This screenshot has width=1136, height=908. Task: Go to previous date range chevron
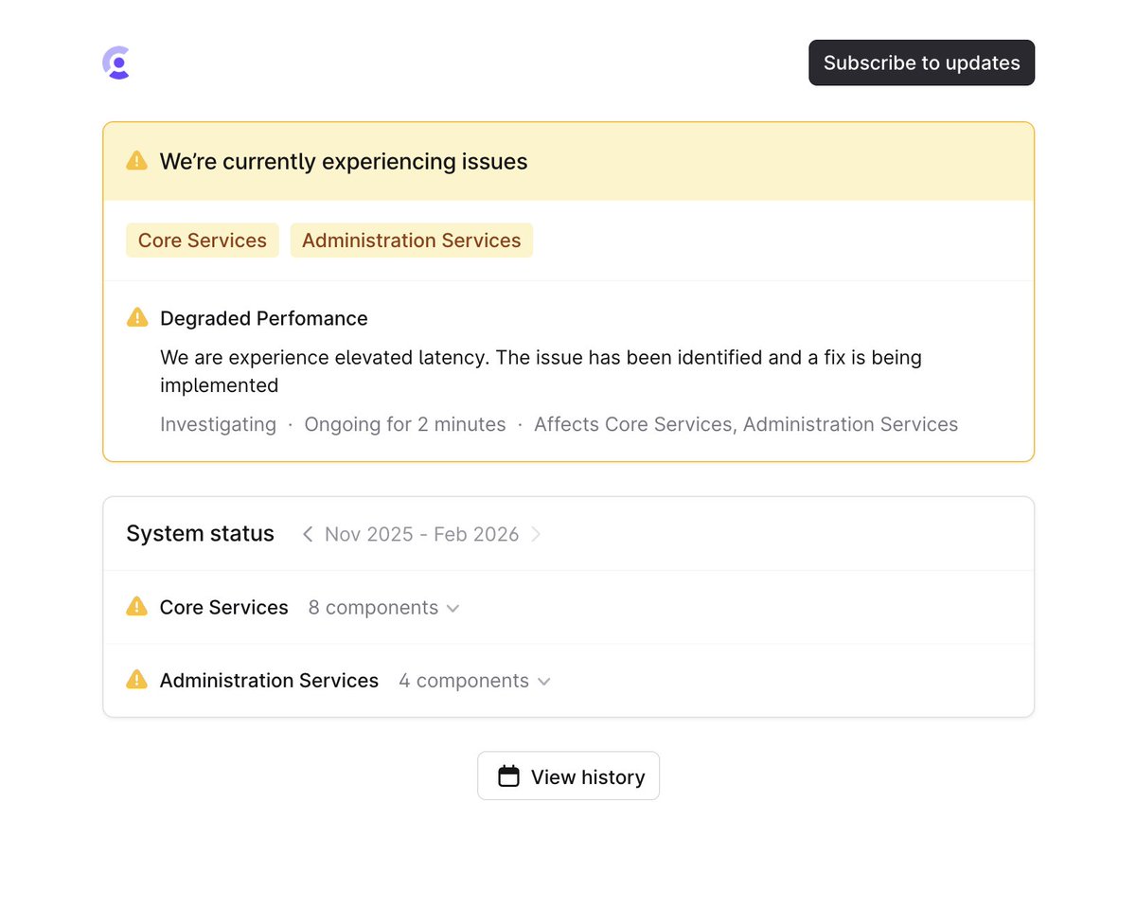pyautogui.click(x=308, y=534)
